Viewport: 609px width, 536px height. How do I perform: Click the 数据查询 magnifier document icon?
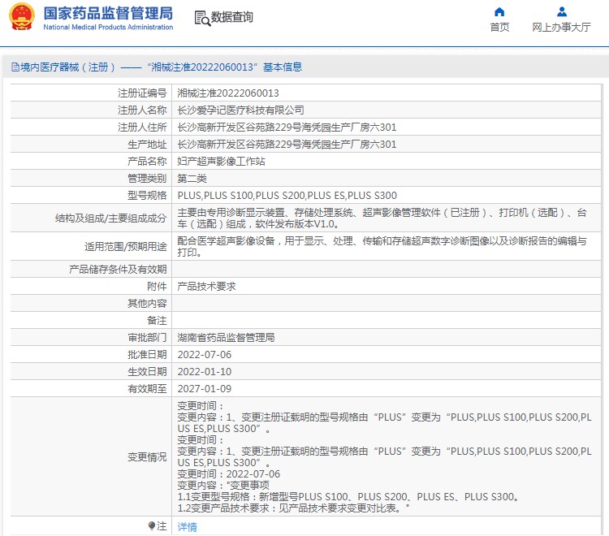coord(202,18)
